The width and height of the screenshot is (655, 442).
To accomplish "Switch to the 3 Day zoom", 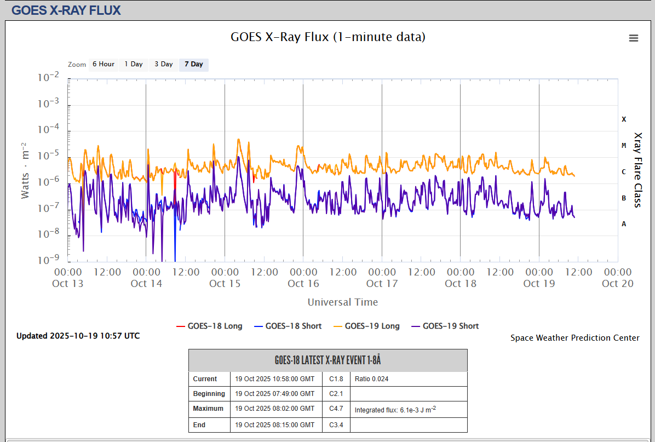I will 163,64.
